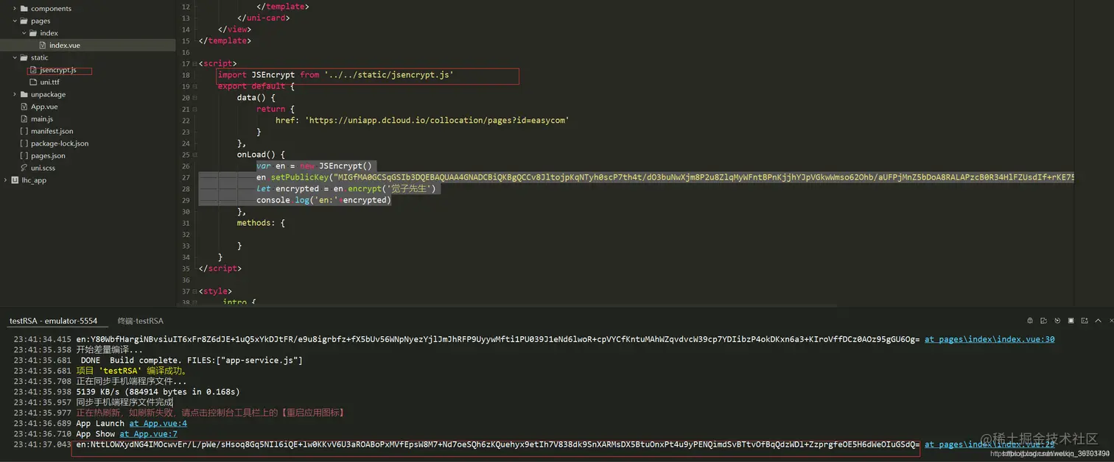Viewport: 1114px width, 462px height.
Task: Click the file icon beside uni.ttf
Action: 33,82
